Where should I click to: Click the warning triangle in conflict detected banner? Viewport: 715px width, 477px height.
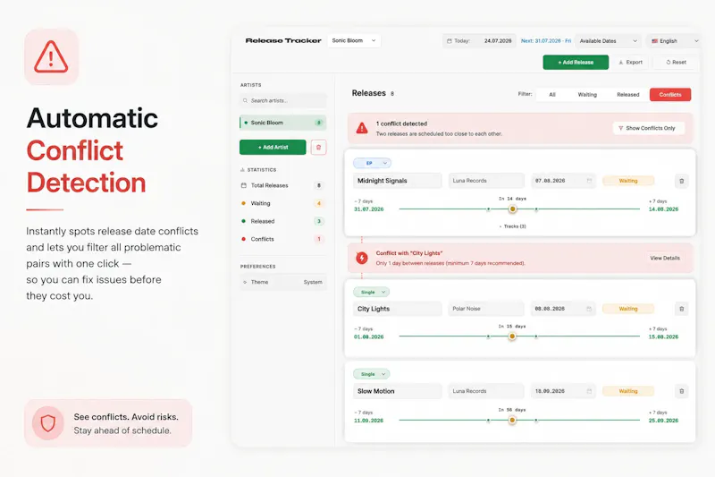click(362, 128)
